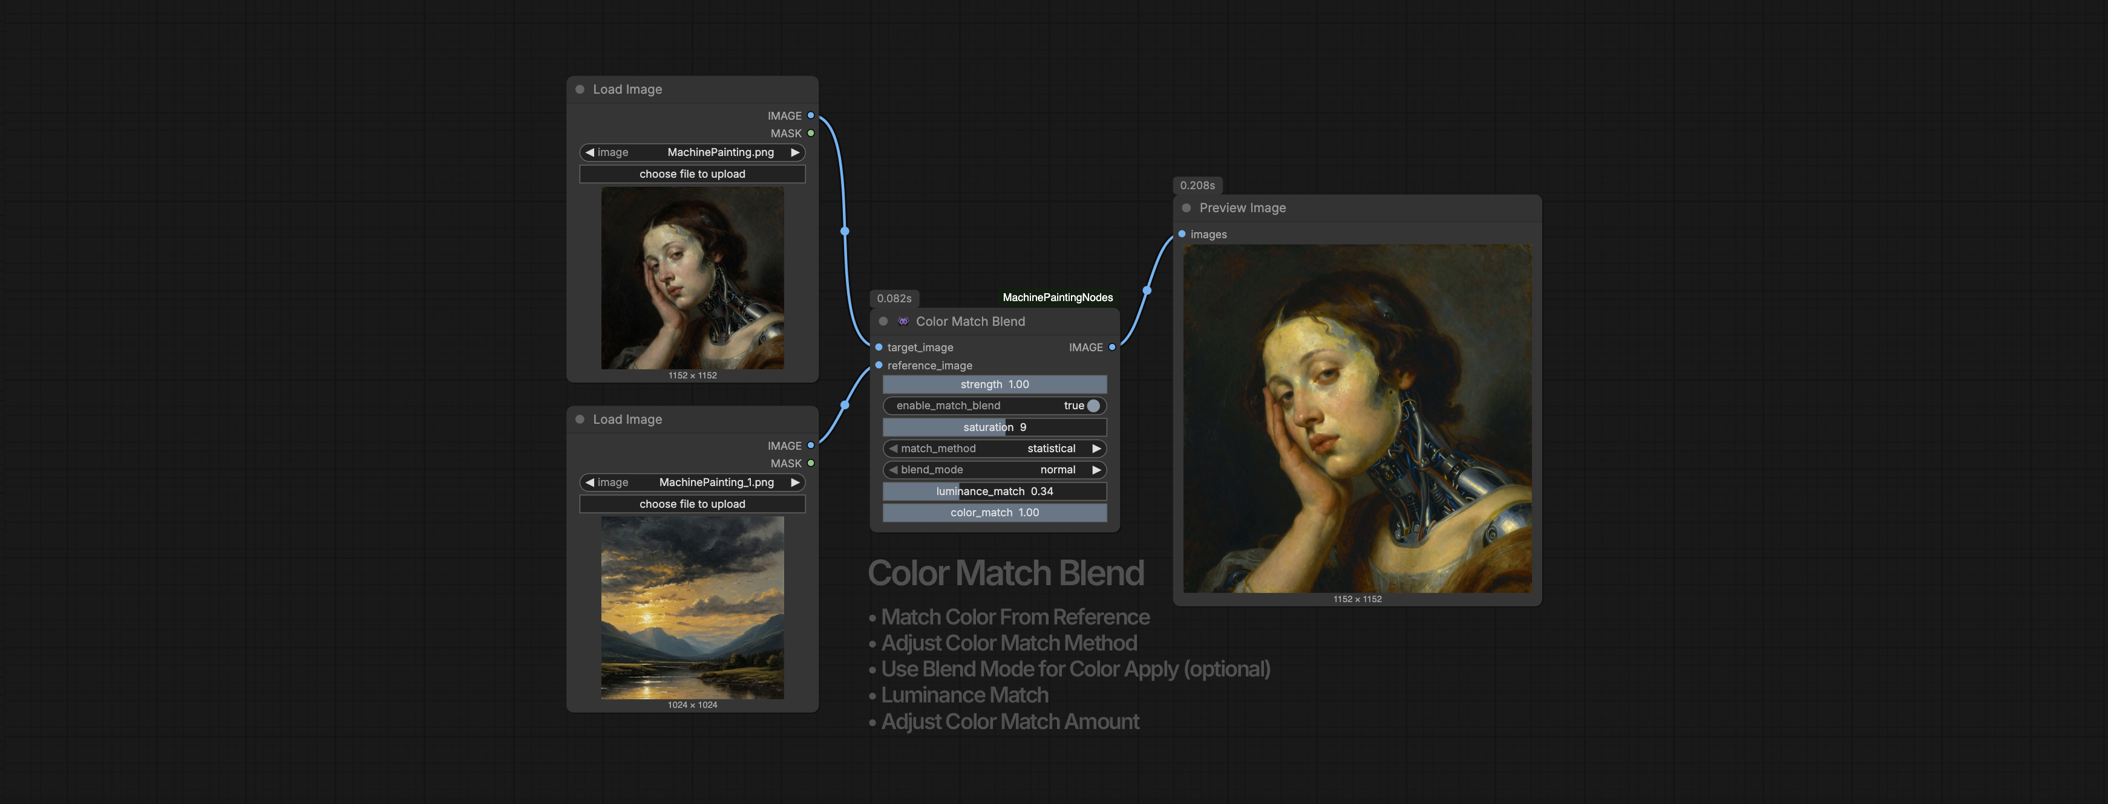Click the bottom Load Image node title
This screenshot has width=2108, height=804.
click(627, 420)
